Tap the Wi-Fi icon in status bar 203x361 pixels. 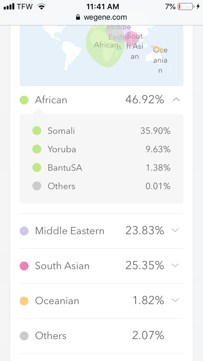pyautogui.click(x=41, y=6)
